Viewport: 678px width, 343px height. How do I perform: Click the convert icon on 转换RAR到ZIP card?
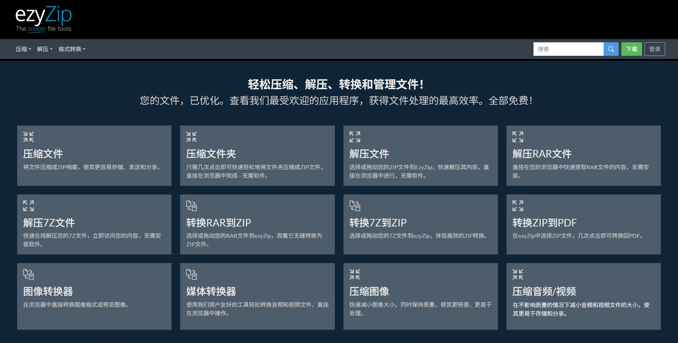[191, 206]
